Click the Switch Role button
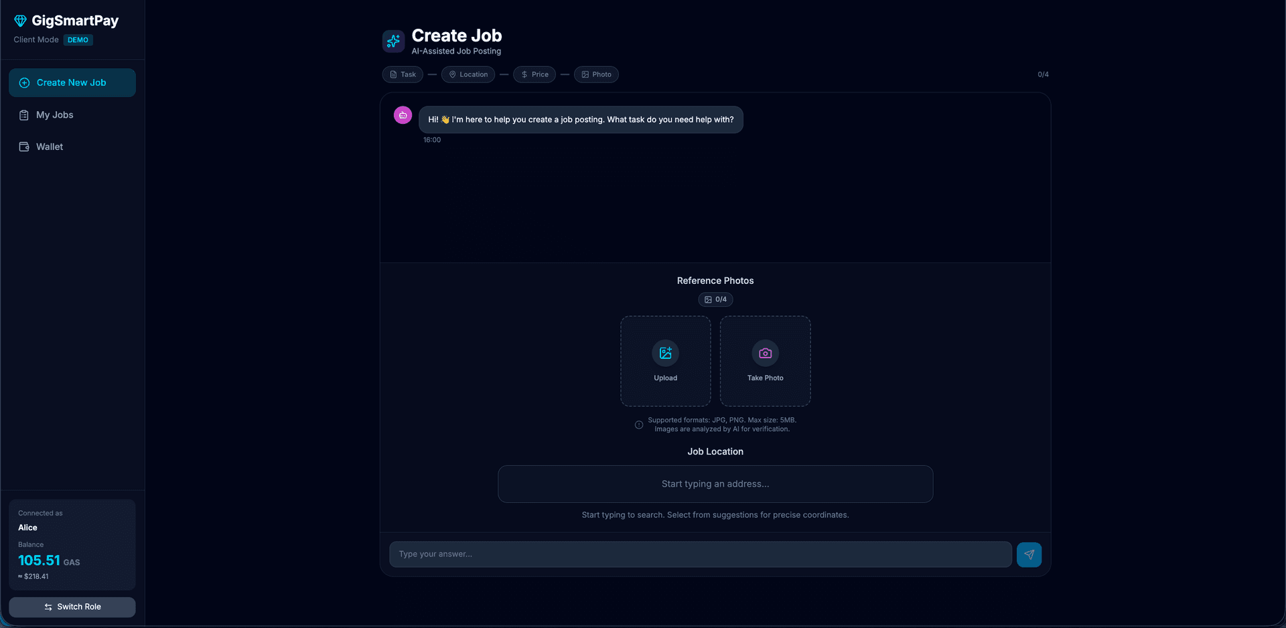Viewport: 1286px width, 628px height. point(72,607)
